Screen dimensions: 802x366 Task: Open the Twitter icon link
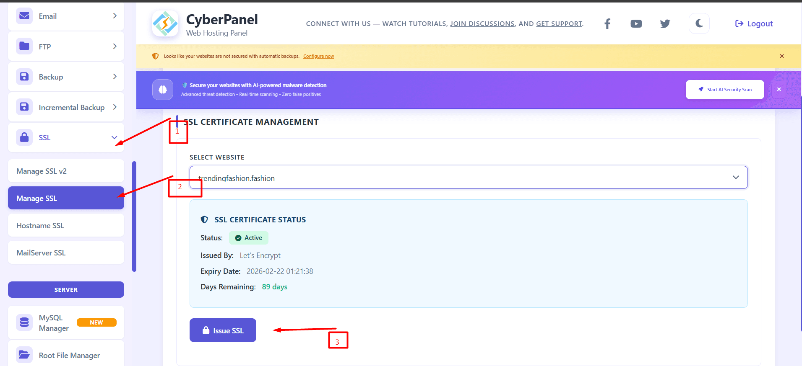click(665, 24)
